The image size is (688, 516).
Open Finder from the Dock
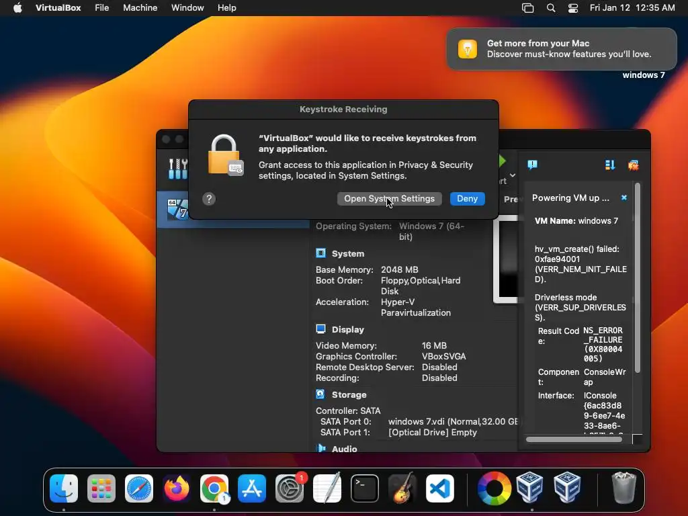point(64,488)
